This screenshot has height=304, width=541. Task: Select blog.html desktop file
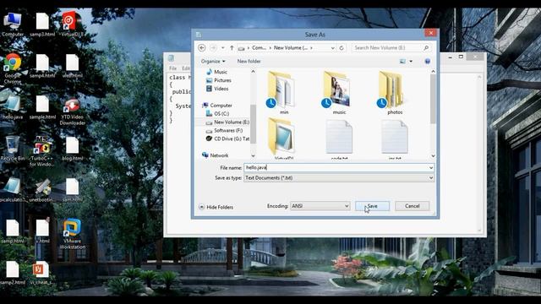coord(73,149)
